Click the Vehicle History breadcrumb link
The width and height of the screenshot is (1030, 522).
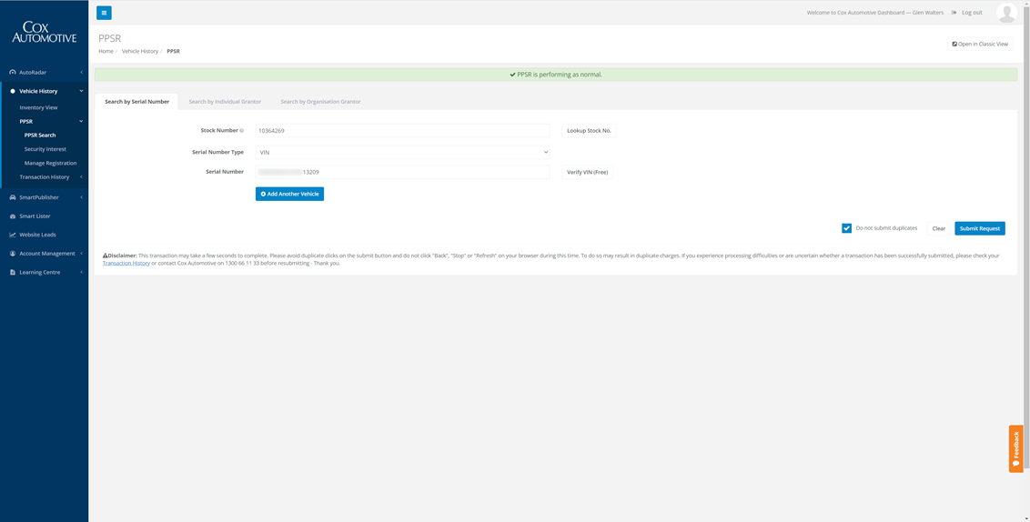[x=140, y=51]
